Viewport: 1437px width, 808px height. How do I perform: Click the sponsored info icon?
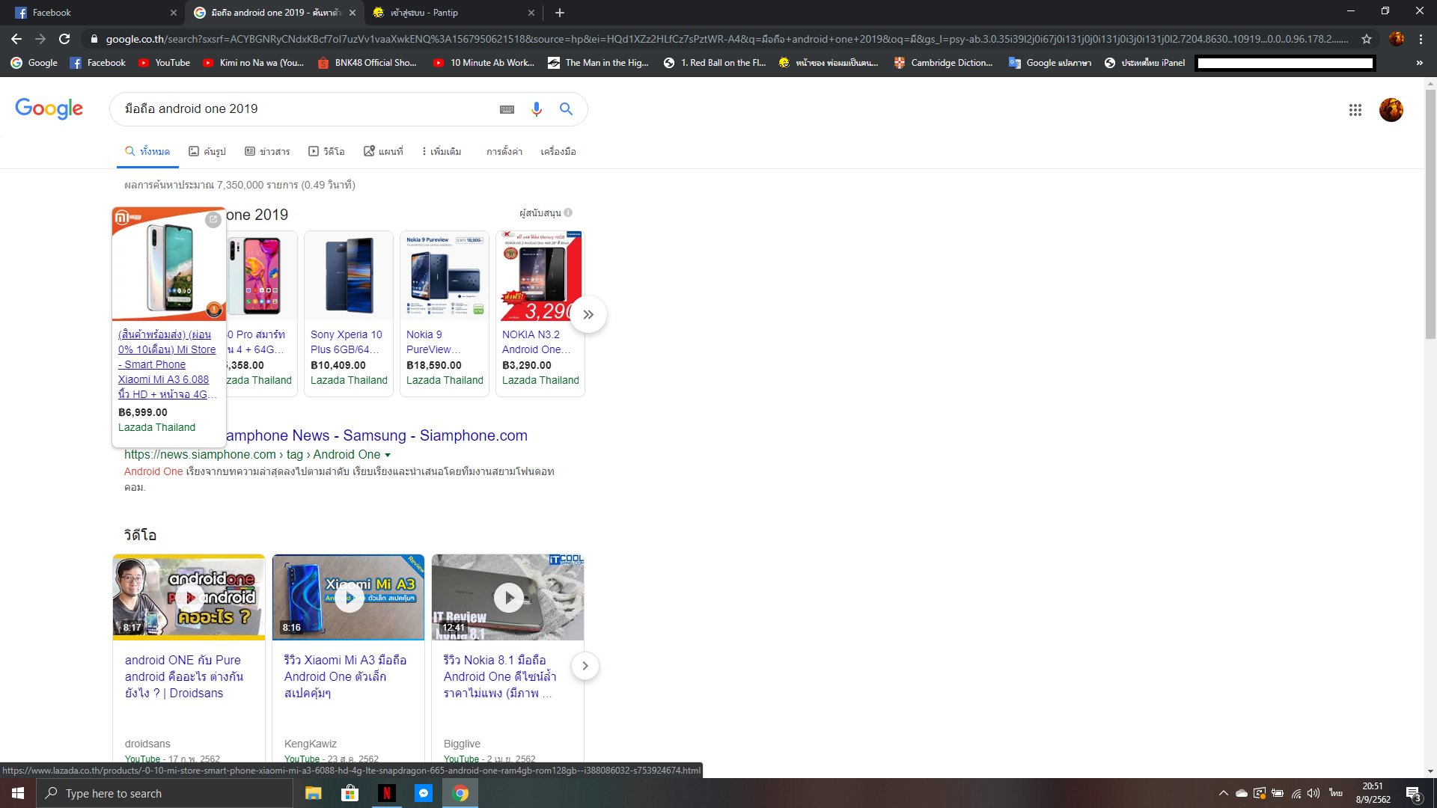click(x=568, y=212)
